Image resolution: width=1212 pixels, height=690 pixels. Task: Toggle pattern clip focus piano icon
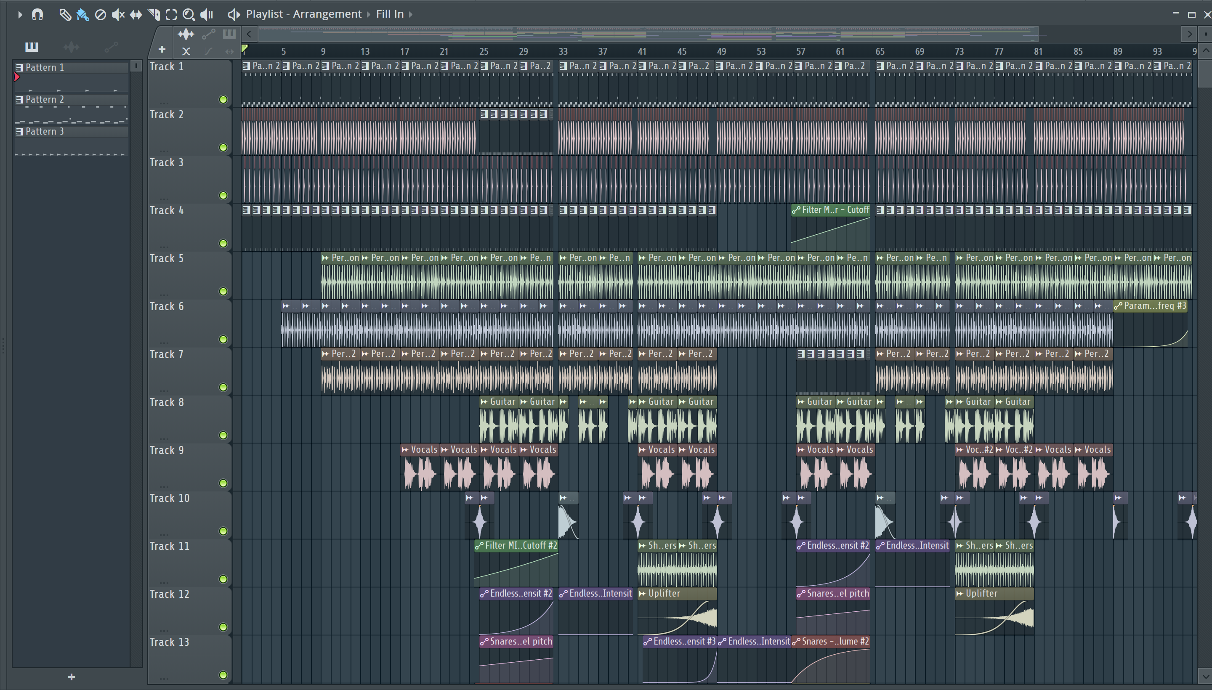(x=229, y=34)
